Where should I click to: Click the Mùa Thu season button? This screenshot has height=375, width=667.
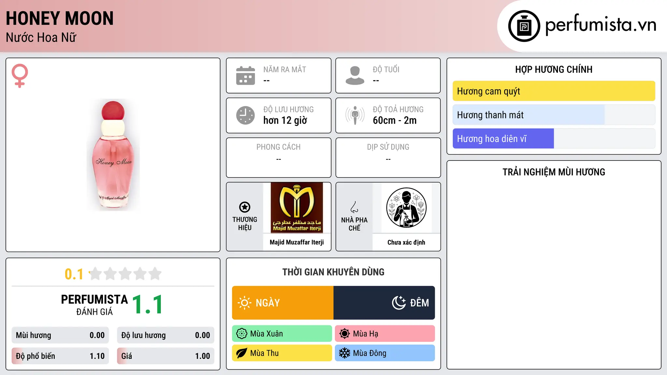point(282,353)
